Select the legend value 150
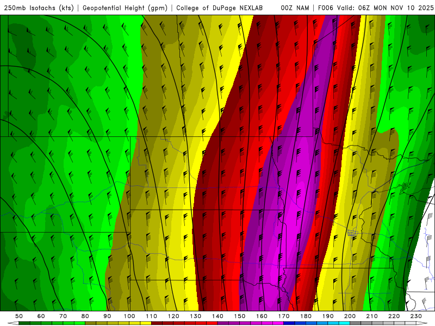Viewport: 435px width, 326px height. [x=240, y=316]
